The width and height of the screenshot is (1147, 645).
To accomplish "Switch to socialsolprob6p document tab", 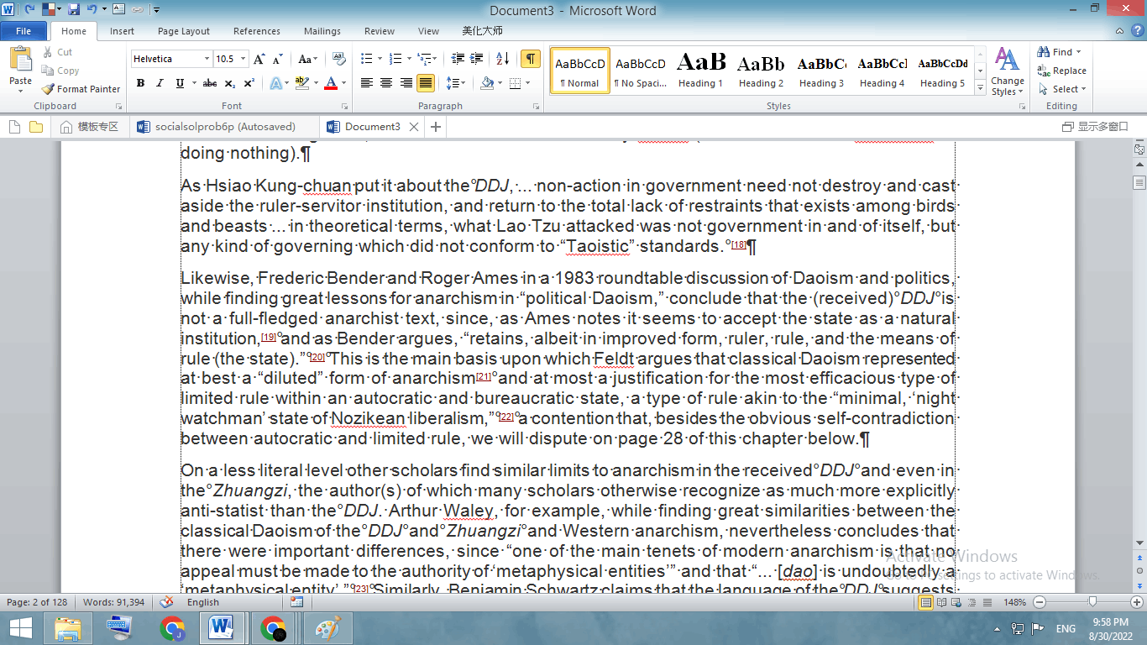I will pos(225,127).
